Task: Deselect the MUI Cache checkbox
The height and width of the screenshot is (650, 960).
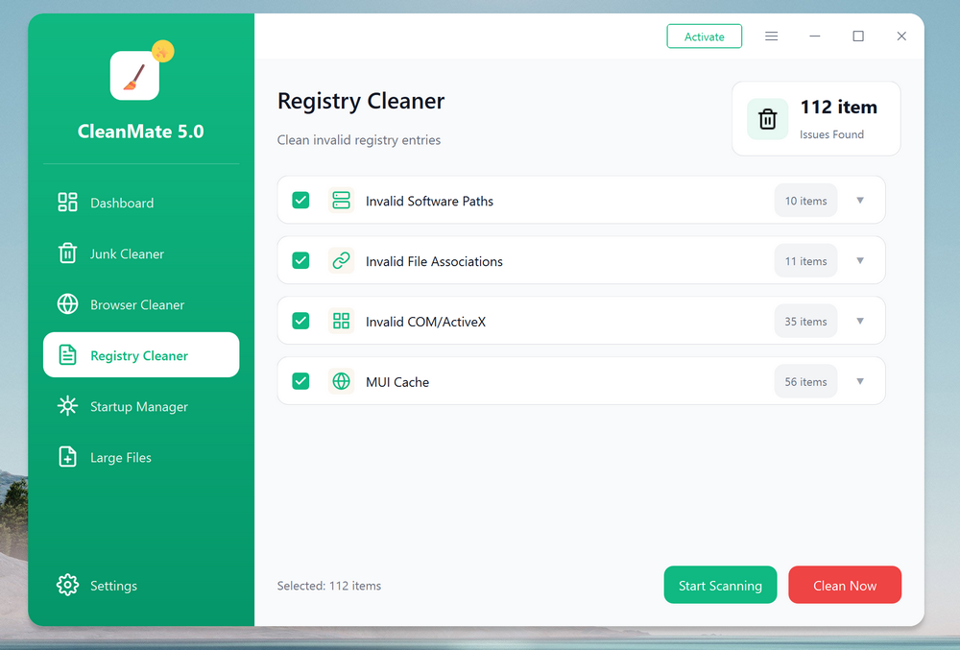Action: (x=300, y=381)
